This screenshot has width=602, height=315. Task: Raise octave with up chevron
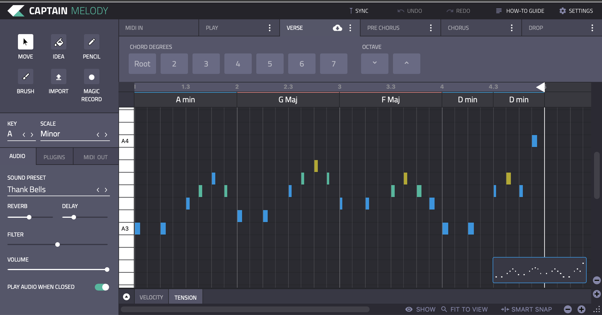(x=407, y=64)
